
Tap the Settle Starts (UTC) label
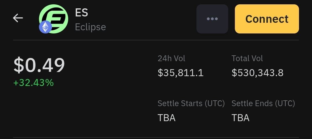coord(191,104)
